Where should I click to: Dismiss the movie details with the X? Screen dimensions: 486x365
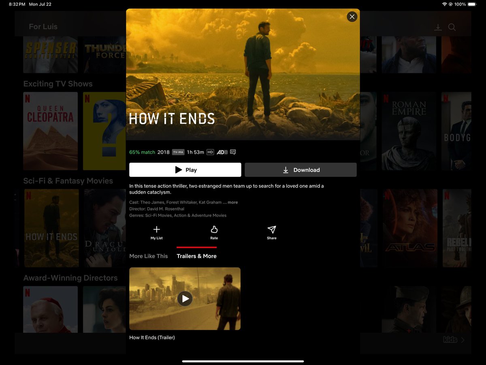point(352,17)
